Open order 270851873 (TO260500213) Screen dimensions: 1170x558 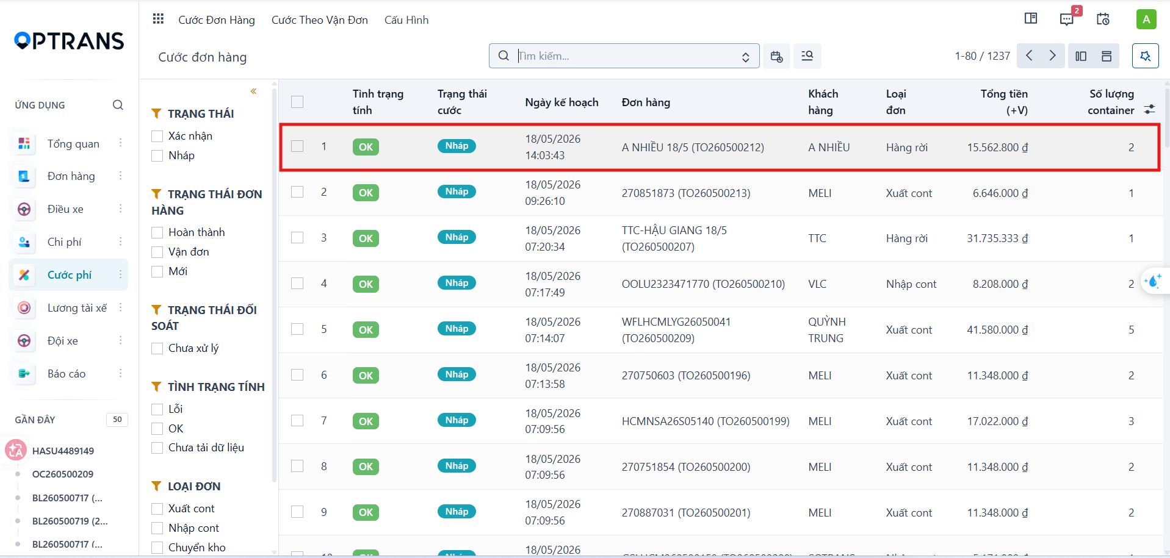(686, 193)
